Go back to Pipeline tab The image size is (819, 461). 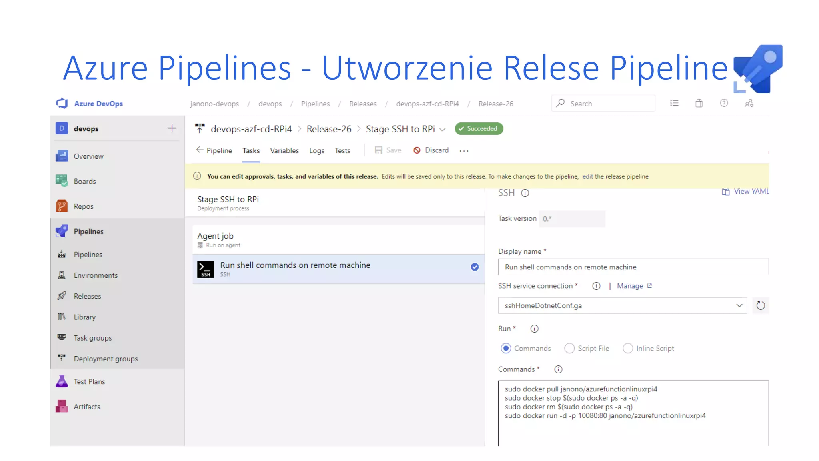point(214,150)
